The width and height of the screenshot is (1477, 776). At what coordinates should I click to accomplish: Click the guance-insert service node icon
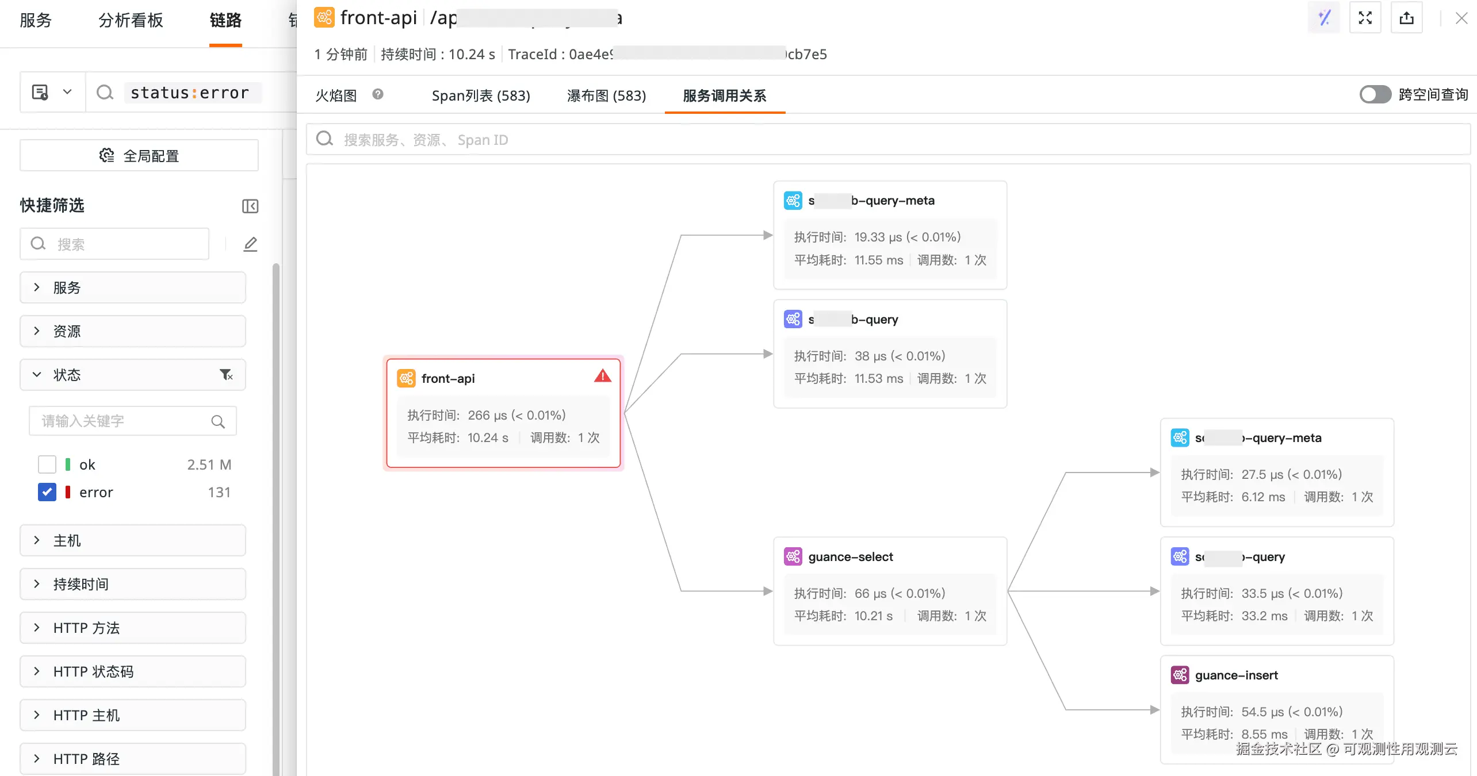(x=1180, y=675)
